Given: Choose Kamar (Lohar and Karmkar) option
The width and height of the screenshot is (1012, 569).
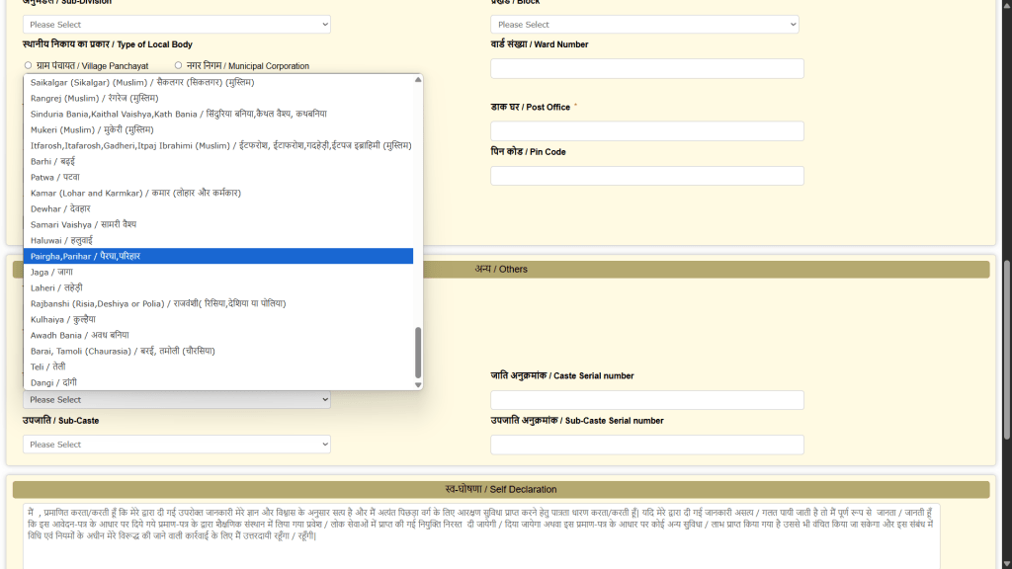Looking at the screenshot, I should [218, 193].
